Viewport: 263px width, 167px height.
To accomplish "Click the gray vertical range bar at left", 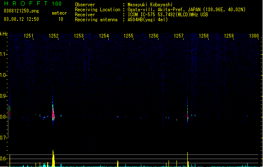I will (8, 121).
